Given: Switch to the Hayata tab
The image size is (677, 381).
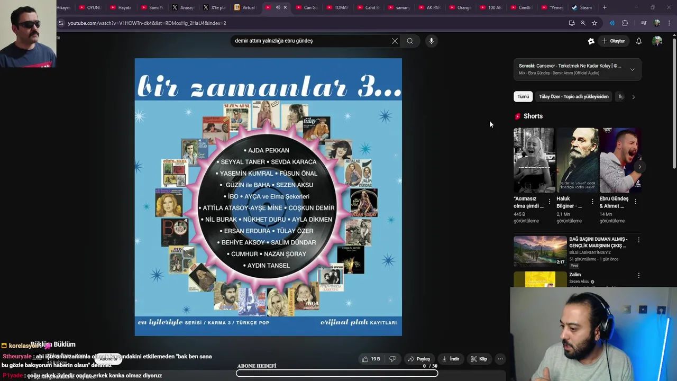Looking at the screenshot, I should pos(120,7).
